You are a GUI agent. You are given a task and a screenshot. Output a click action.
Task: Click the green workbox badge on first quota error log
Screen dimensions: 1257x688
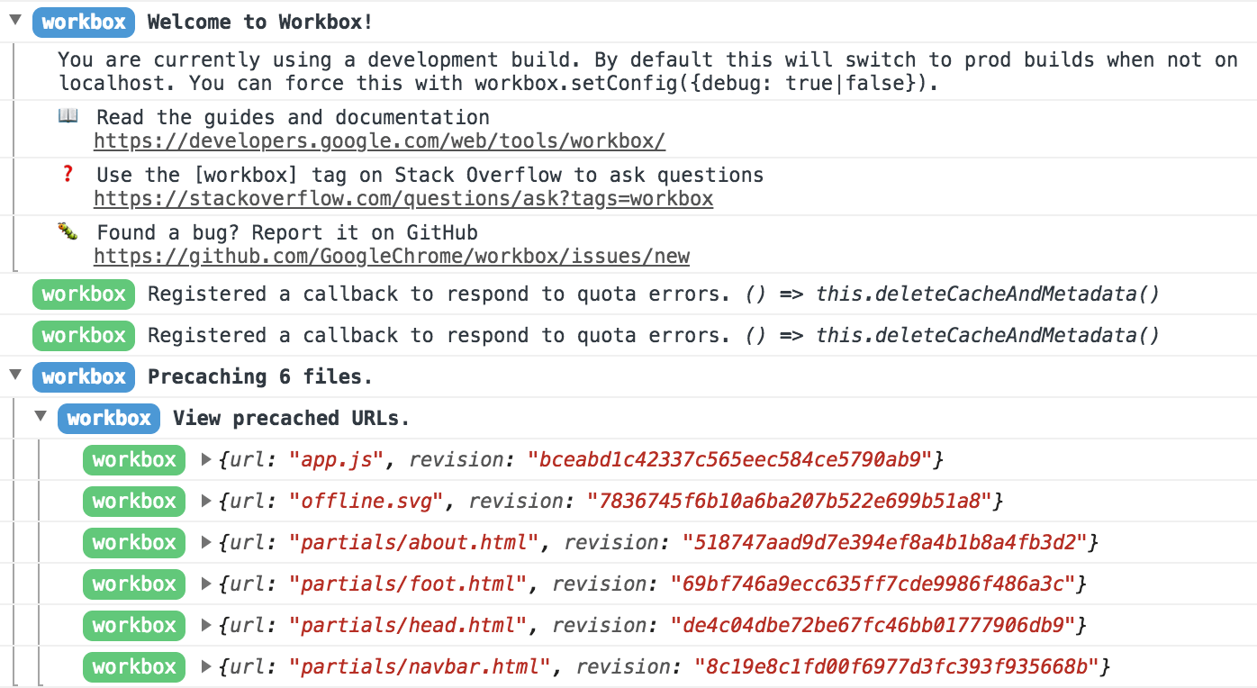83,294
